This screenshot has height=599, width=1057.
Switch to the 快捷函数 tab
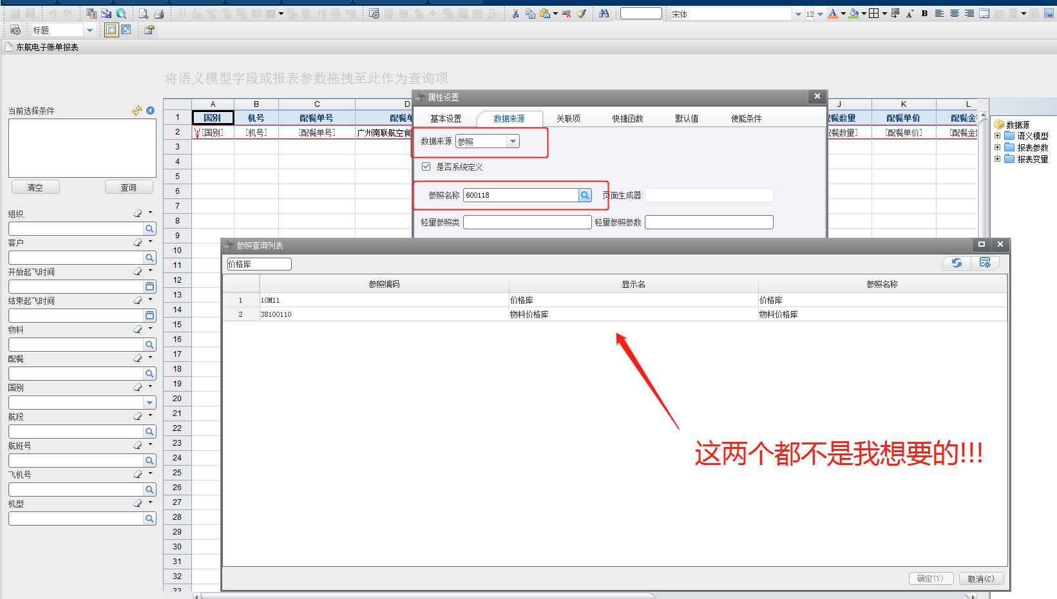coord(627,119)
